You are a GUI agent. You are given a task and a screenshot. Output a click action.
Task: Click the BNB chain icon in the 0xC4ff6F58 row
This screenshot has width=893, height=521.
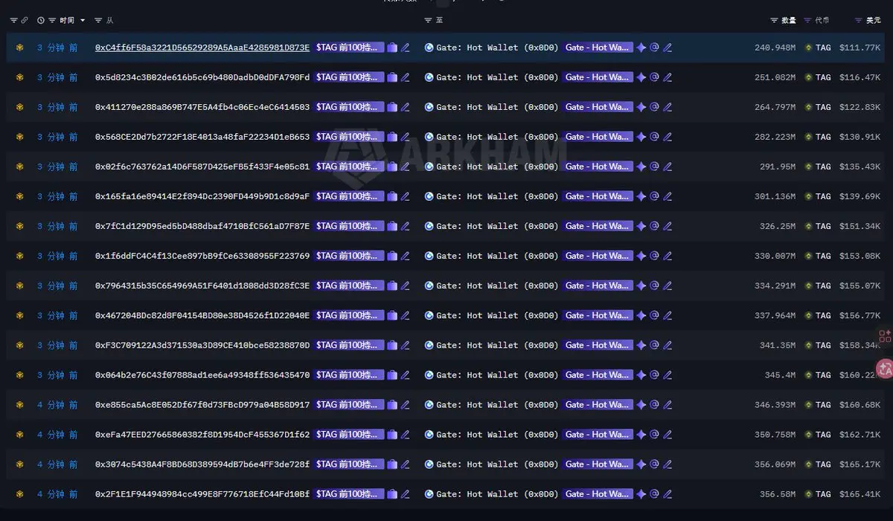[x=20, y=48]
